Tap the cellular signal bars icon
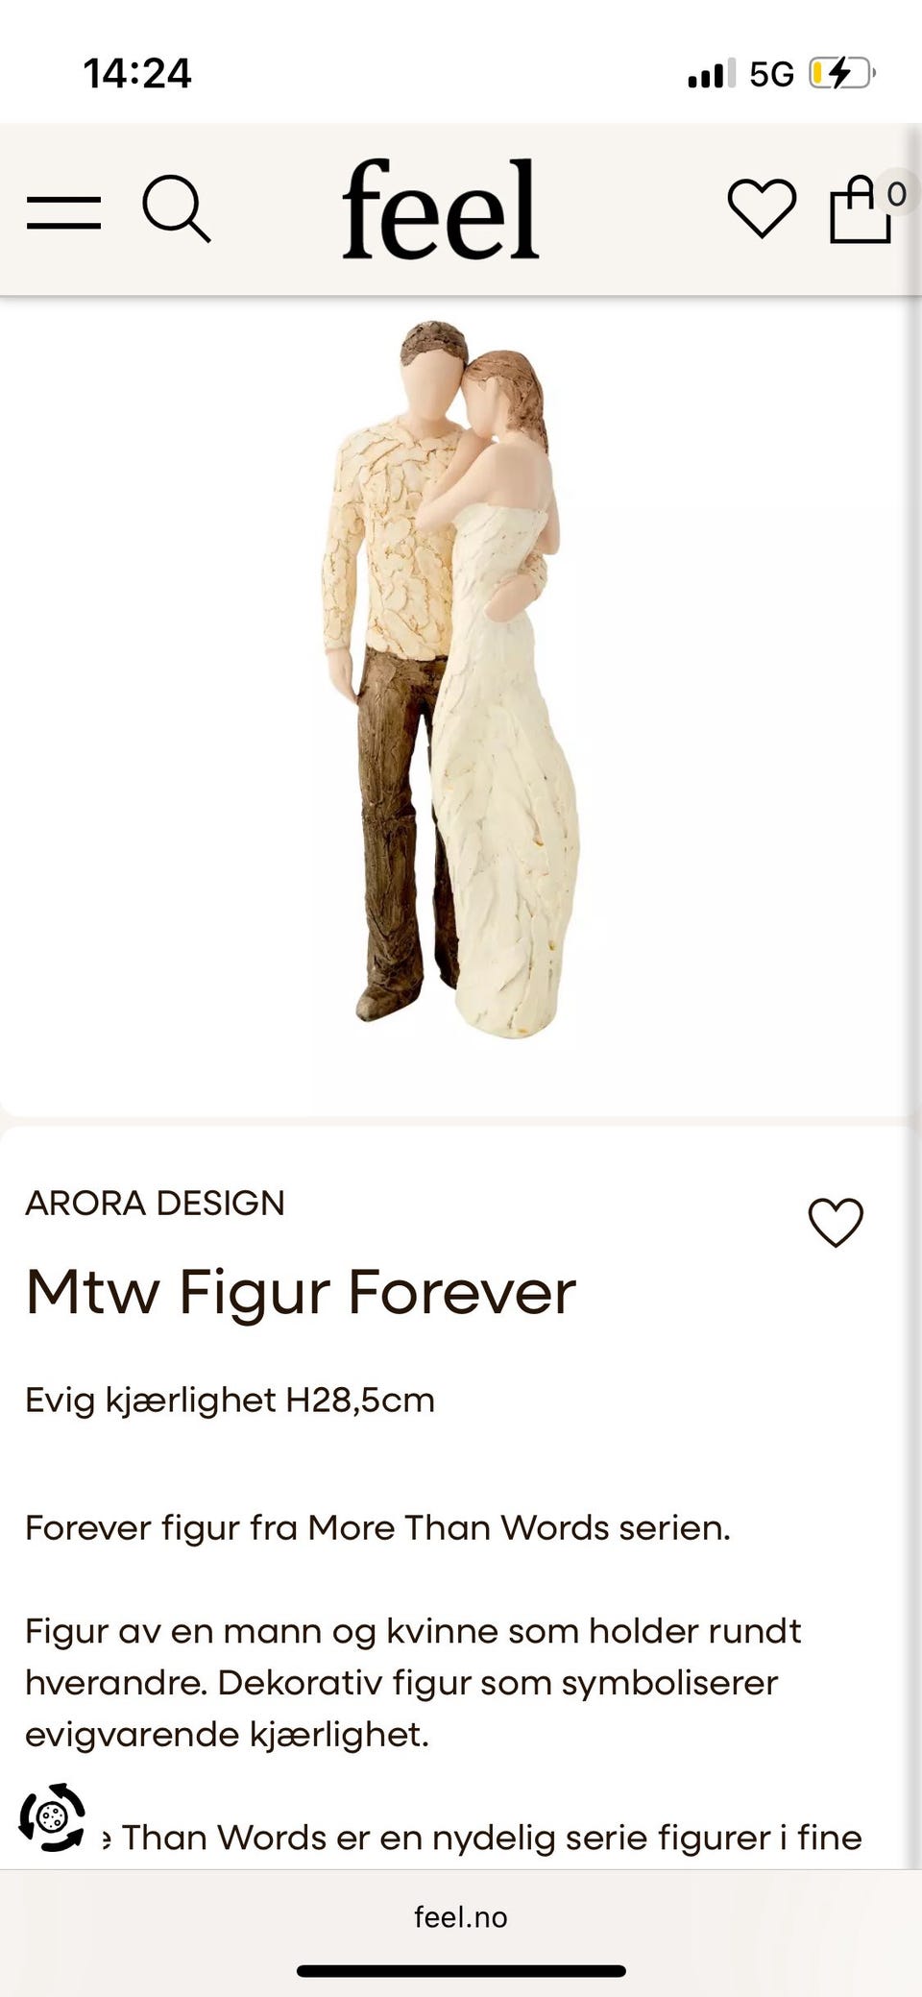 point(712,73)
